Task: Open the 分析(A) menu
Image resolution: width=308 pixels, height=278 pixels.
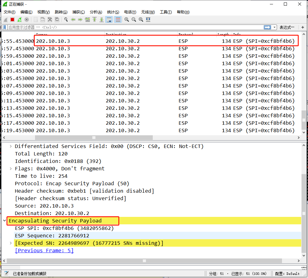Action: click(x=96, y=12)
